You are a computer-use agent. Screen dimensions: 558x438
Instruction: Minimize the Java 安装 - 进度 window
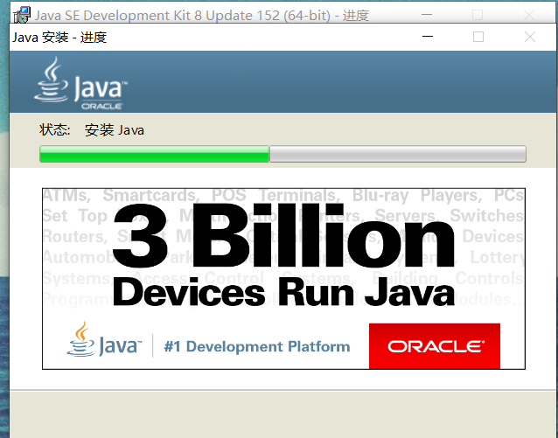[428, 37]
